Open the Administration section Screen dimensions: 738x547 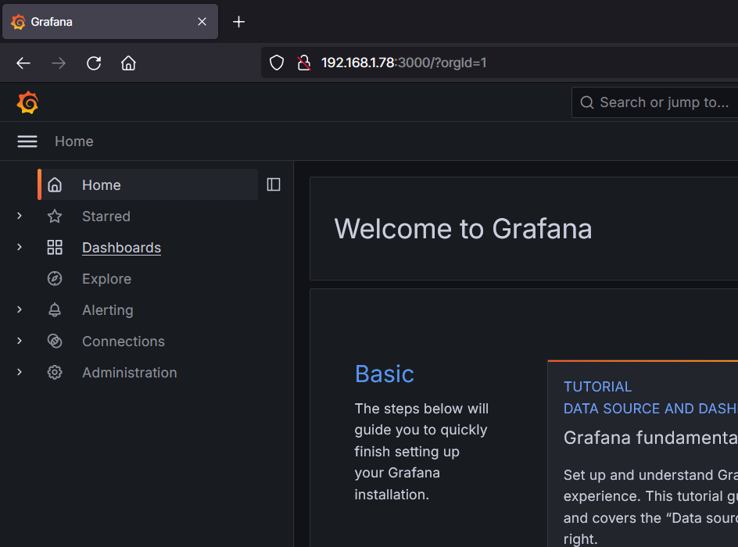130,373
